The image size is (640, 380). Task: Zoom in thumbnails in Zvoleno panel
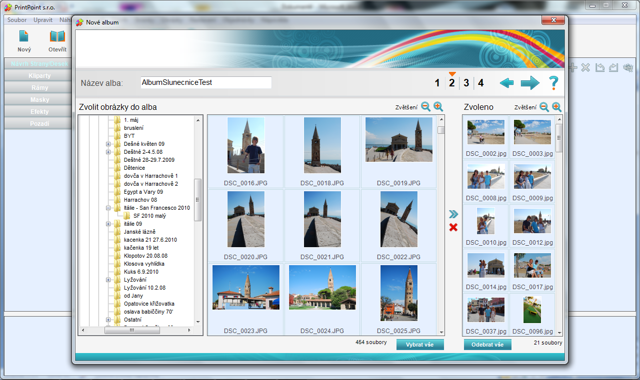point(557,107)
